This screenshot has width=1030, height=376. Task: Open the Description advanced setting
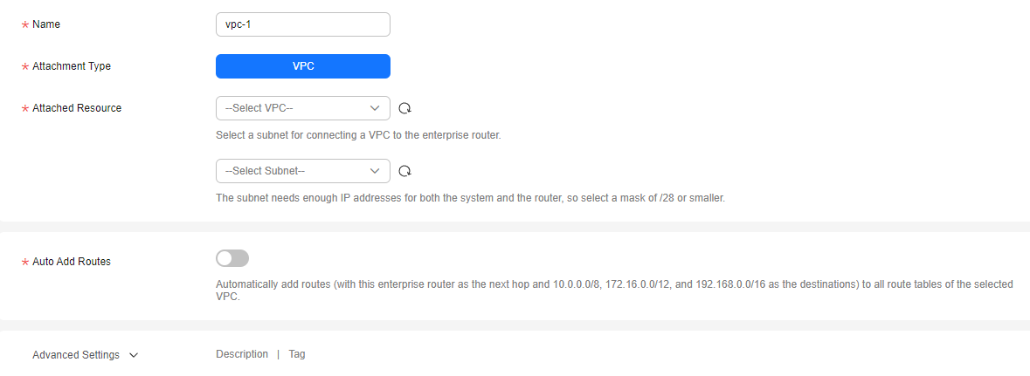(x=242, y=354)
